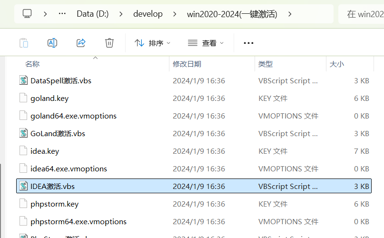Sort by the 名称 column header
Image resolution: width=384 pixels, height=238 pixels.
(x=32, y=64)
